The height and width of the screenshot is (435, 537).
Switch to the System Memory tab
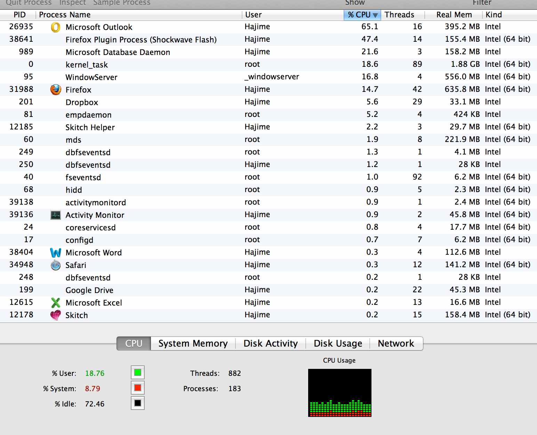coord(193,343)
